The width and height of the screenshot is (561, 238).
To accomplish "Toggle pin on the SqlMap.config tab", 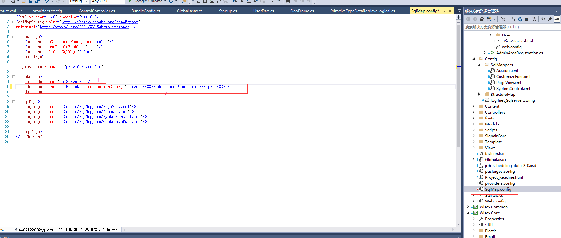I will tap(444, 11).
